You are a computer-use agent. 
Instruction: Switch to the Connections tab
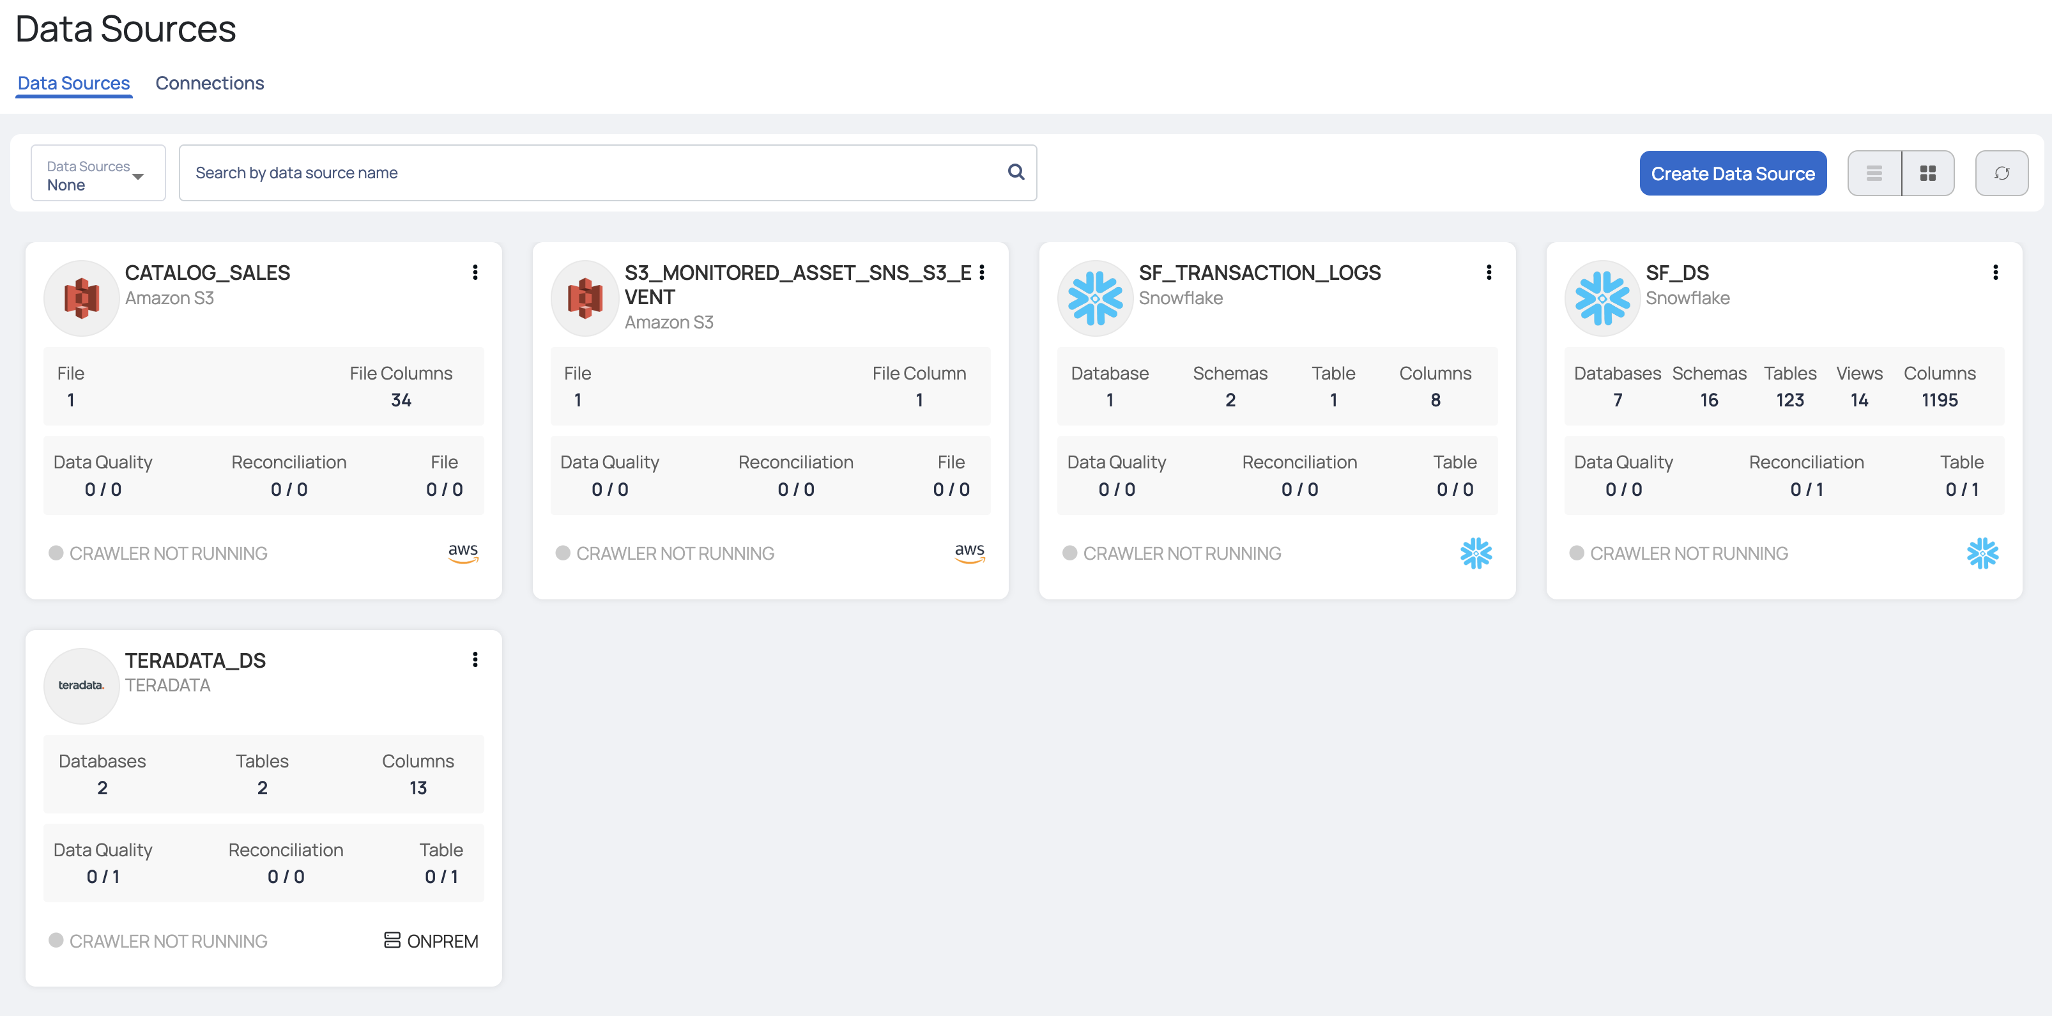pos(210,83)
